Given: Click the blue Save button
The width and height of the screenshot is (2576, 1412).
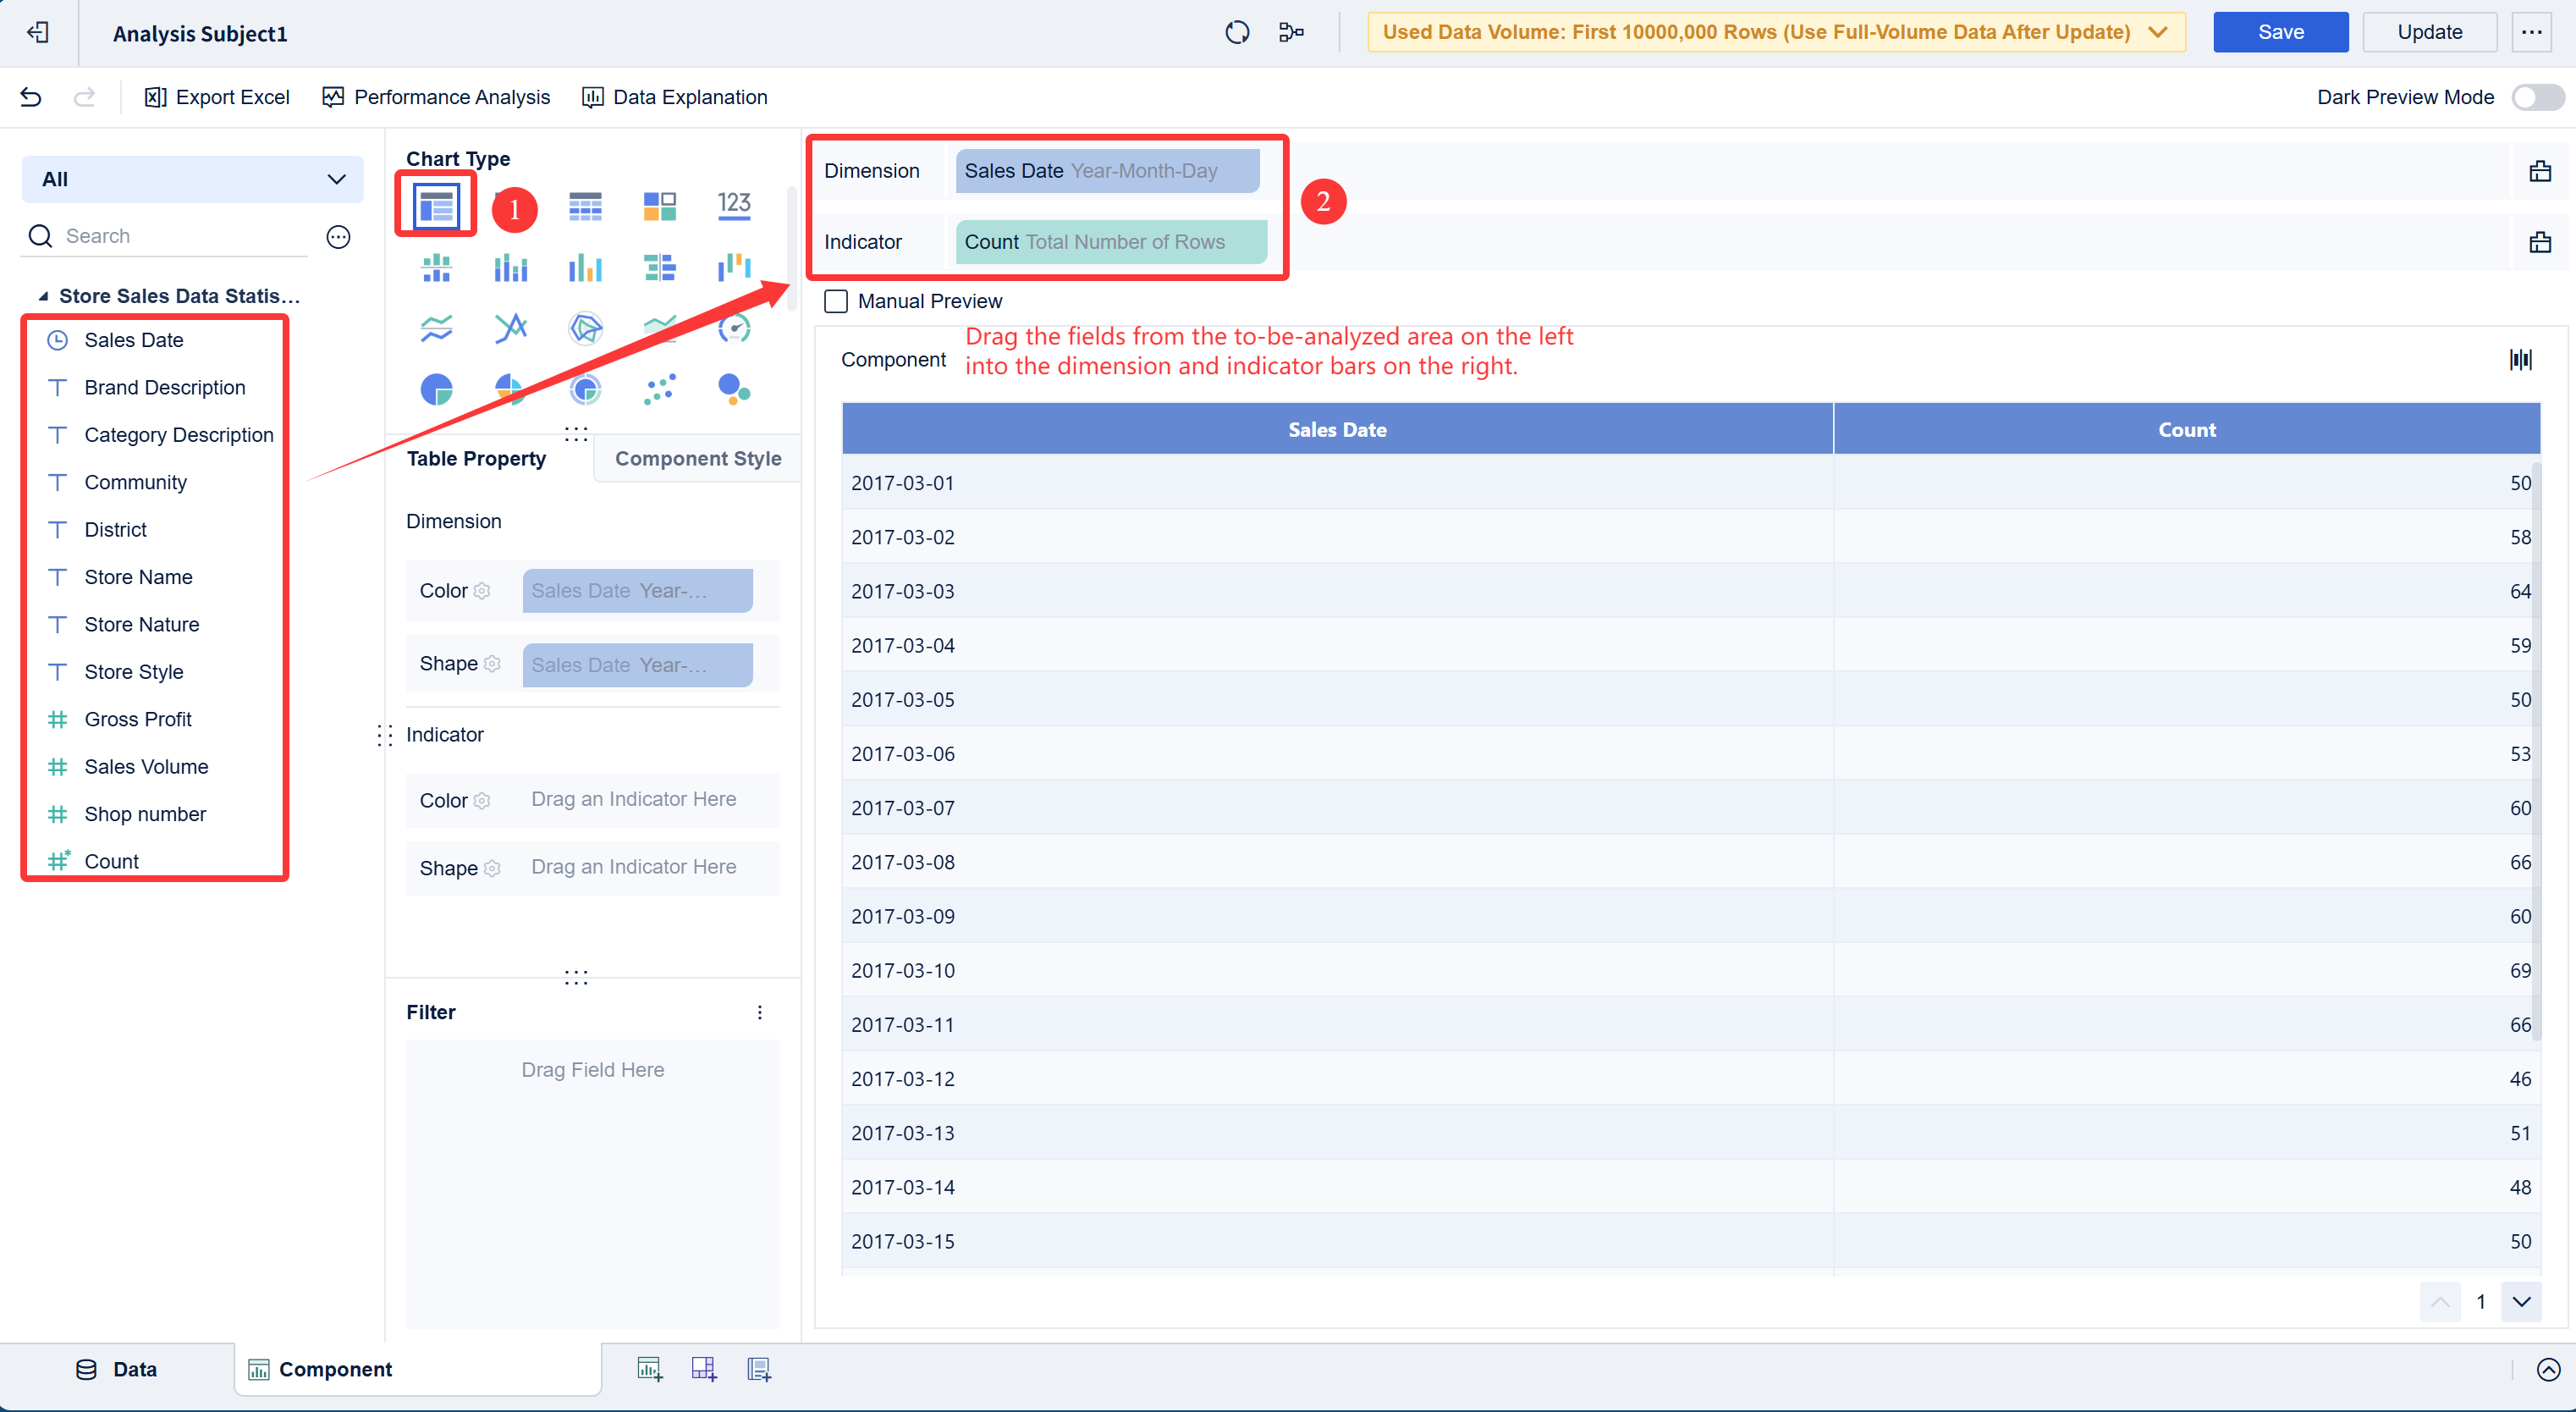Looking at the screenshot, I should pyautogui.click(x=2279, y=32).
